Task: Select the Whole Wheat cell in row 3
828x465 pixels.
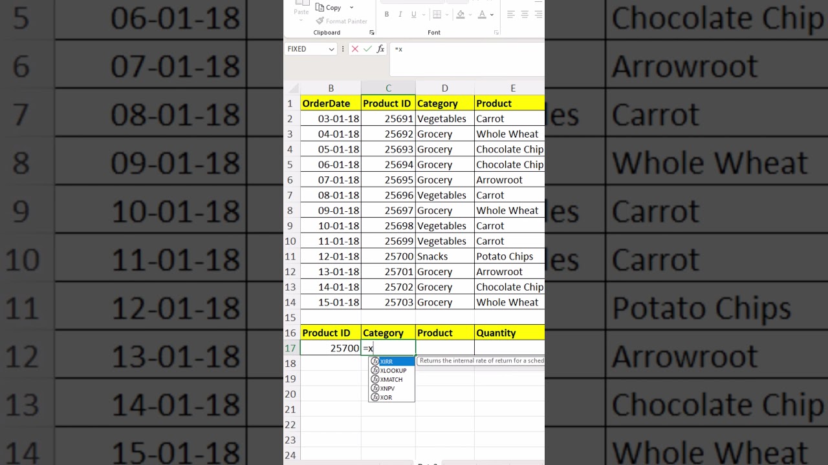Action: [510, 134]
